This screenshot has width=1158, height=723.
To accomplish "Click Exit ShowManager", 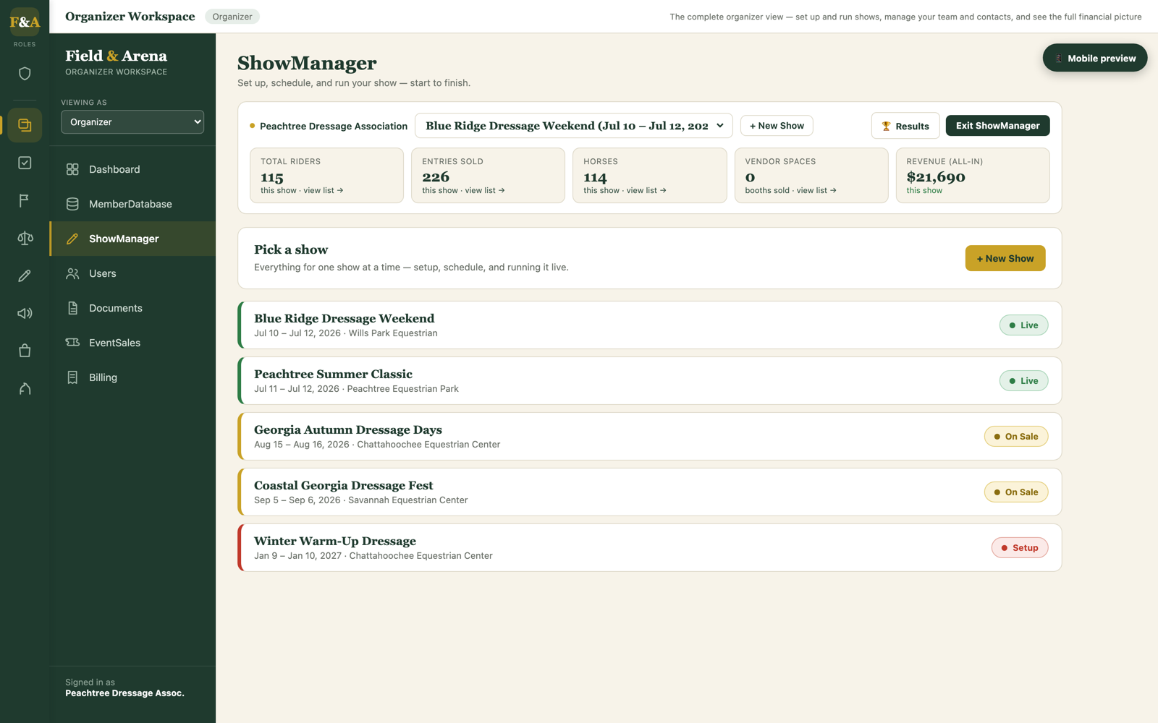I will coord(997,126).
